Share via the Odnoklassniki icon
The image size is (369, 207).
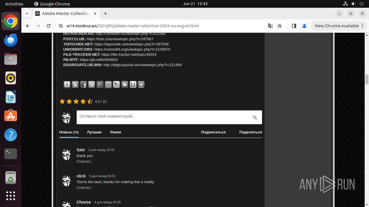tap(75, 85)
